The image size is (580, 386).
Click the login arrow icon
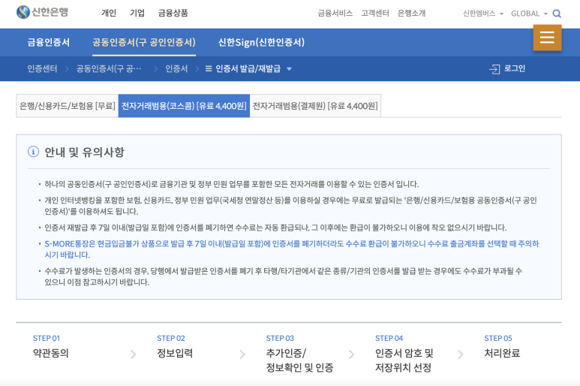(494, 69)
